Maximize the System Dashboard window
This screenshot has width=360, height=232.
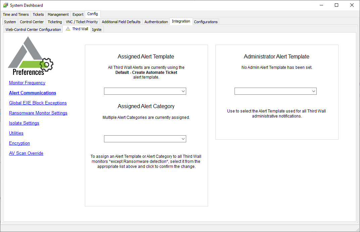(337, 5)
